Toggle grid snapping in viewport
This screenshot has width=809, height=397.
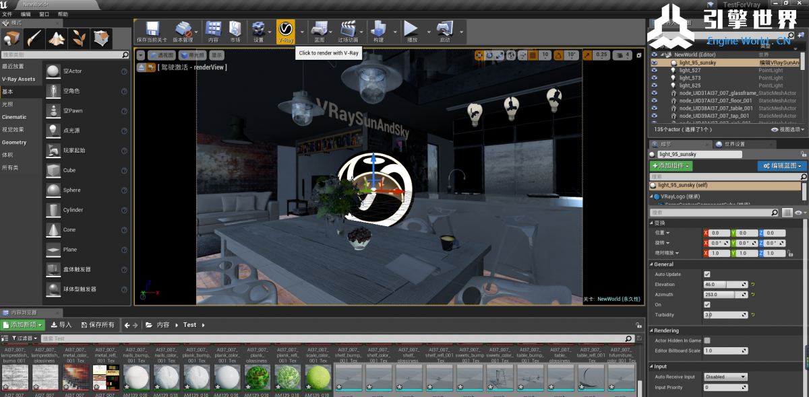pos(534,55)
